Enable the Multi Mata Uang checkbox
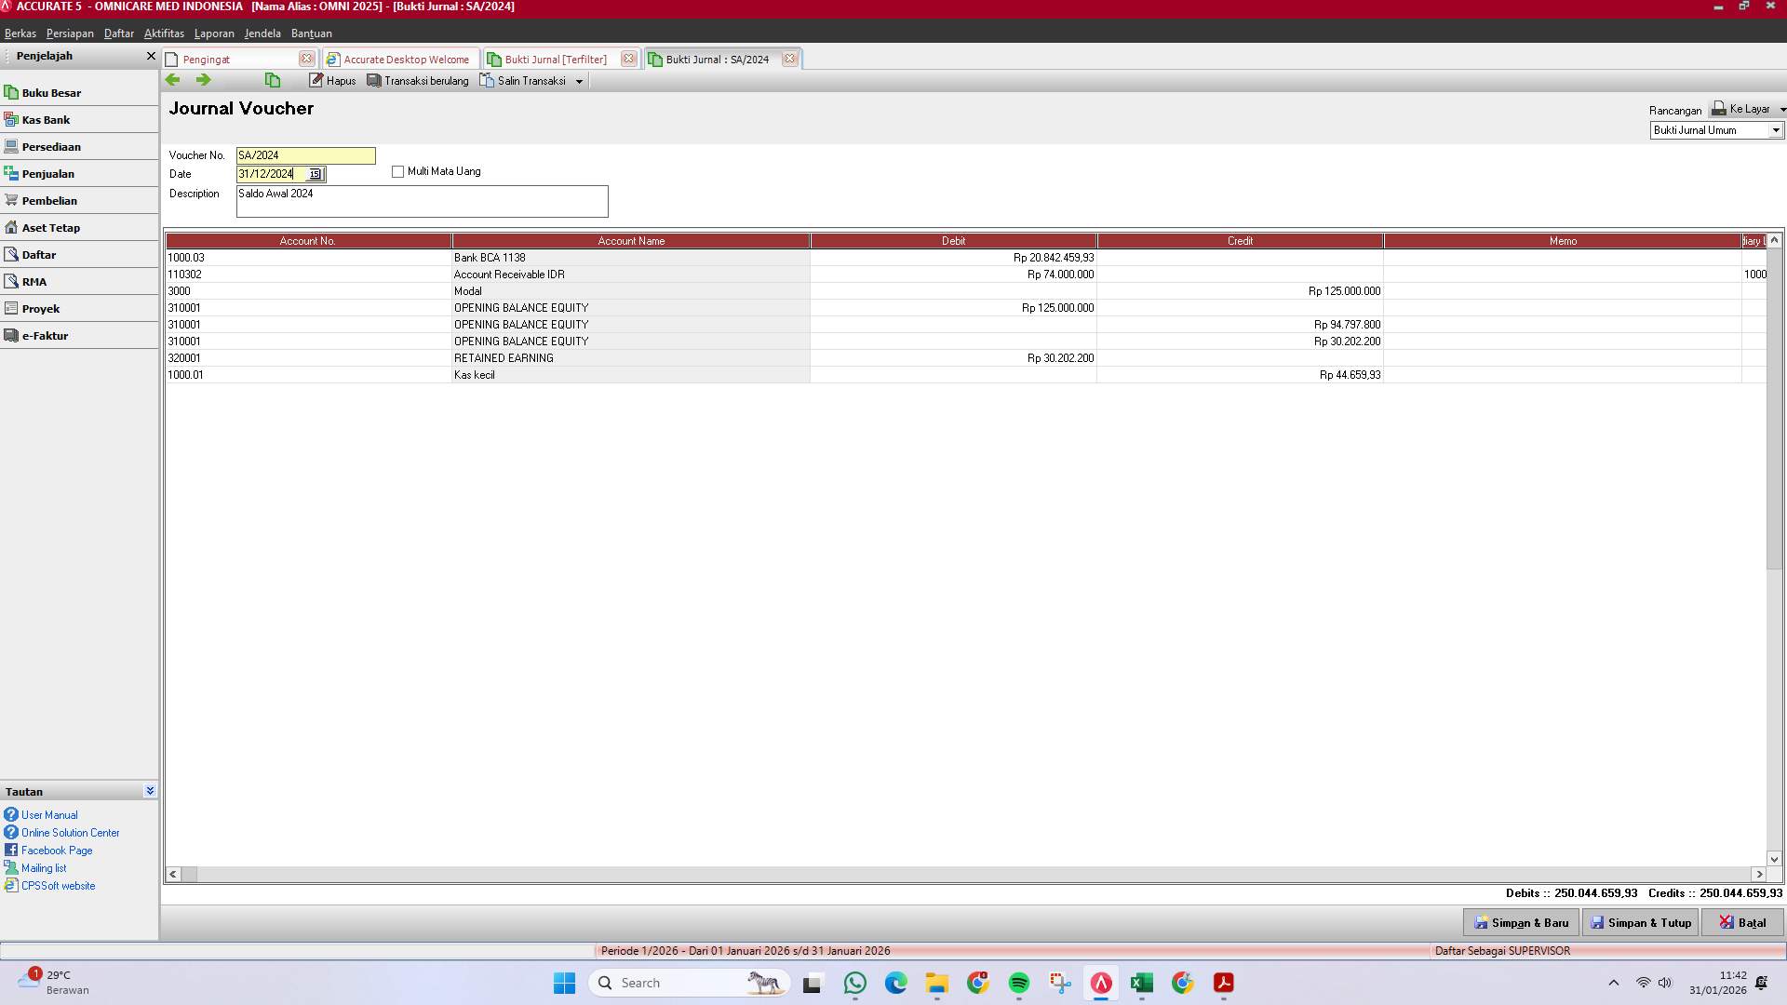1787x1005 pixels. [x=397, y=171]
